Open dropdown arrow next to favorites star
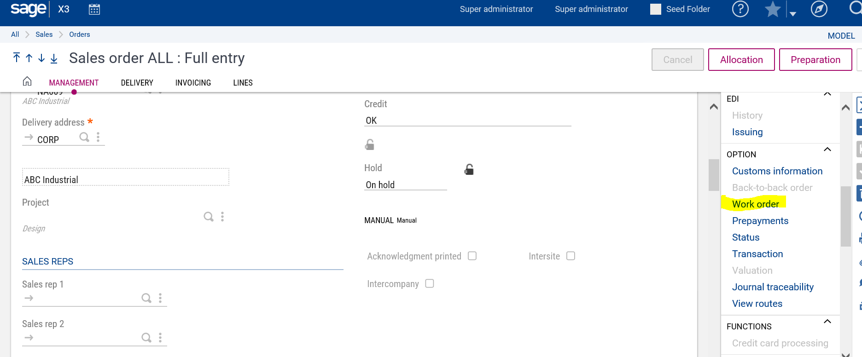The image size is (862, 357). coord(793,14)
